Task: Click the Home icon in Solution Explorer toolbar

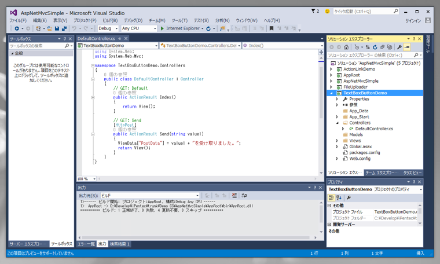Action: pos(346,47)
